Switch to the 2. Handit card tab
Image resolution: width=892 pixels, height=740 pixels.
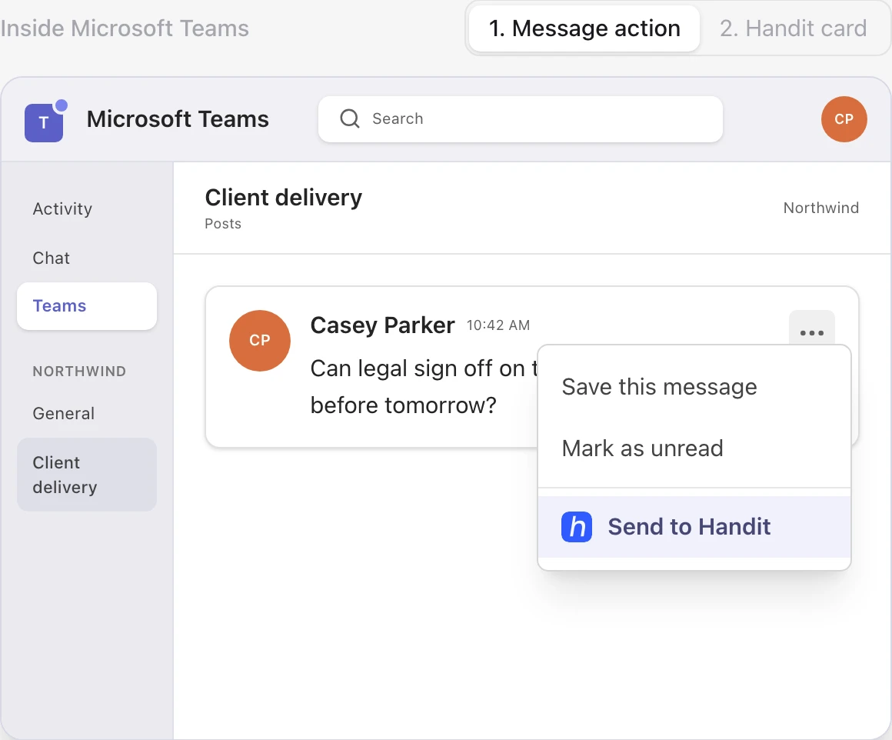point(793,28)
